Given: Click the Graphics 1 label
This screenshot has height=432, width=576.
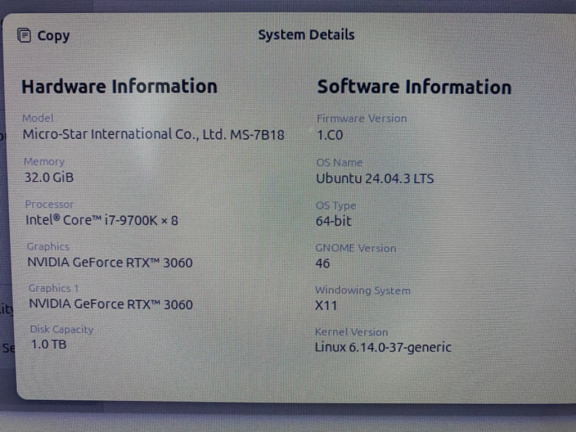Looking at the screenshot, I should [54, 288].
